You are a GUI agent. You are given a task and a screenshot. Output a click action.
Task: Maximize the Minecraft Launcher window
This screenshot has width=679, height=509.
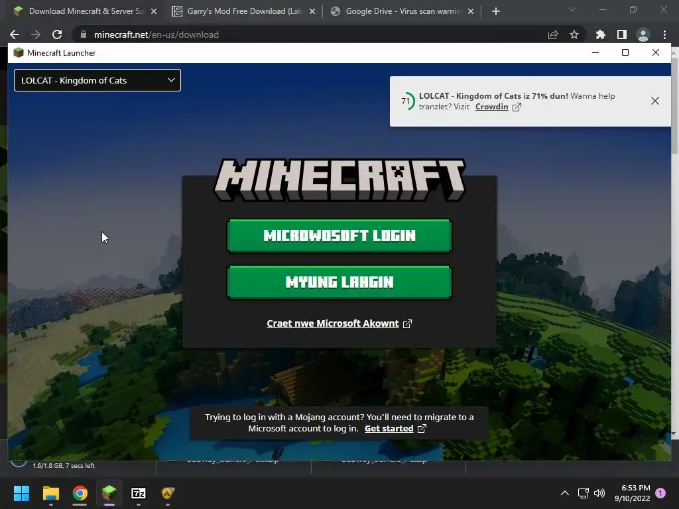[625, 53]
